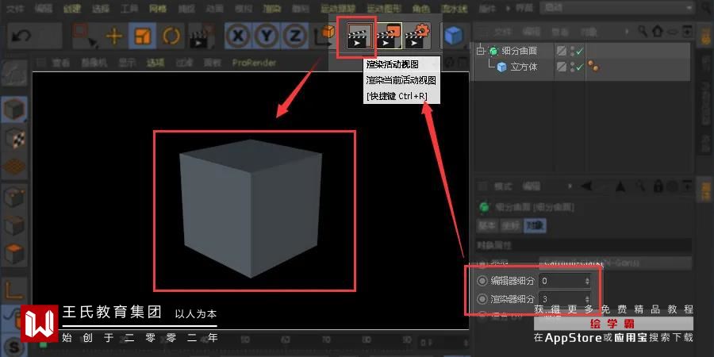The width and height of the screenshot is (714, 357).
Task: Click Object Manager eye icon
Action: pos(673,32)
